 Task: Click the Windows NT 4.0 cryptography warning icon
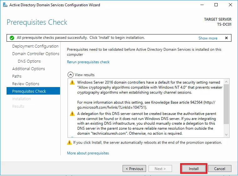[72, 82]
